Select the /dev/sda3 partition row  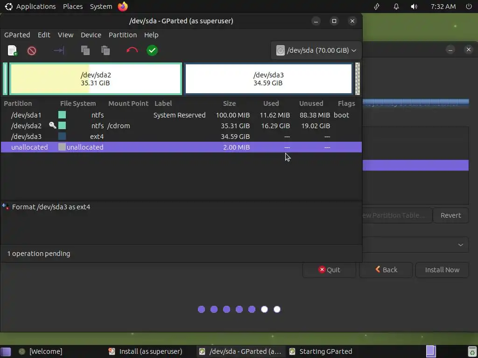181,137
